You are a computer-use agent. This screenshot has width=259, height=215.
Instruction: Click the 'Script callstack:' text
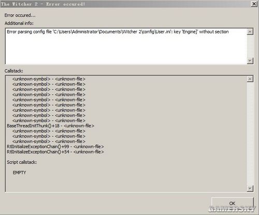click(22, 162)
